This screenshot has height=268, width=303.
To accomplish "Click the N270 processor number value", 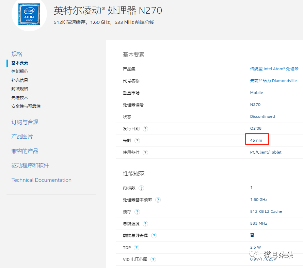I will coord(255,105).
